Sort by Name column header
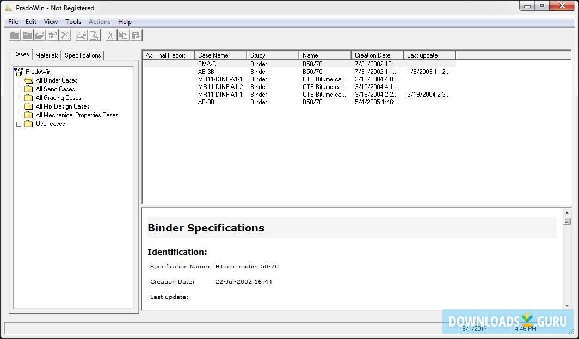Screen dimensions: 579x339 tap(325, 55)
